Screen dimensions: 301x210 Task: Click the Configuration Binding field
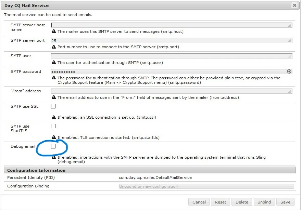[x=206, y=186]
